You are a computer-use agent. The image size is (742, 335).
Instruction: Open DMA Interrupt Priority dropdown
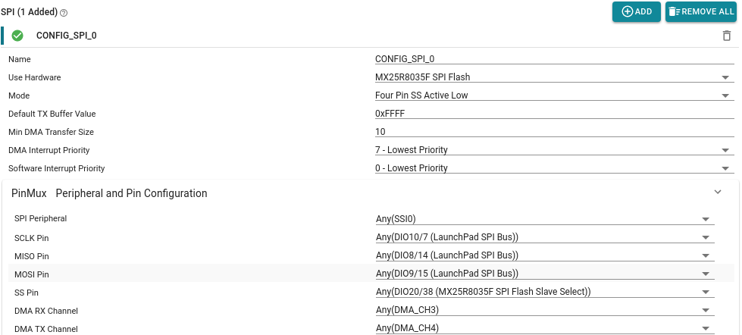click(x=554, y=150)
